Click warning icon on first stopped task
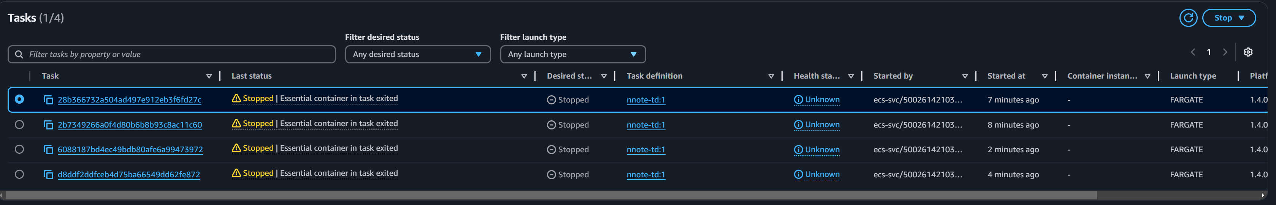This screenshot has width=1276, height=205. 236,99
